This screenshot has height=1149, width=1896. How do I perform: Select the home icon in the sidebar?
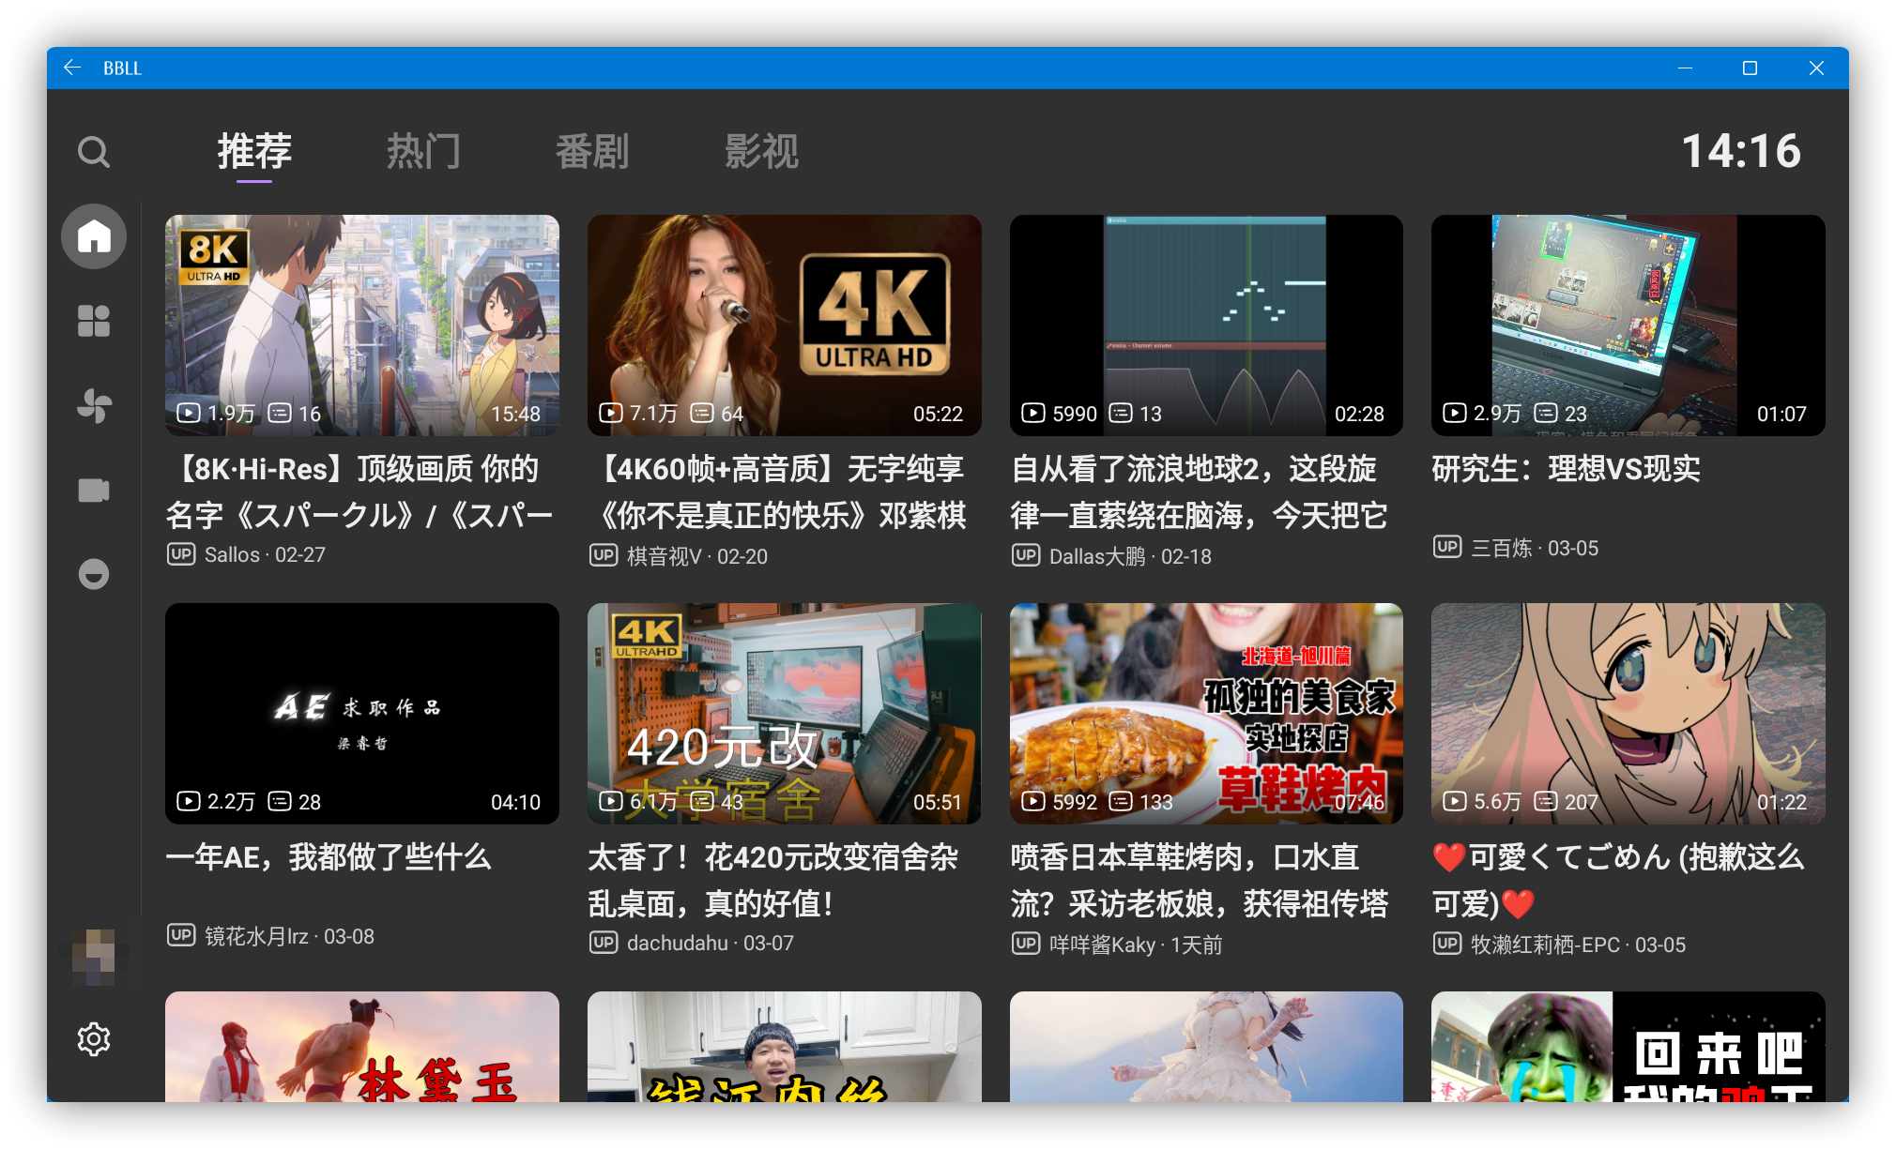pos(94,236)
